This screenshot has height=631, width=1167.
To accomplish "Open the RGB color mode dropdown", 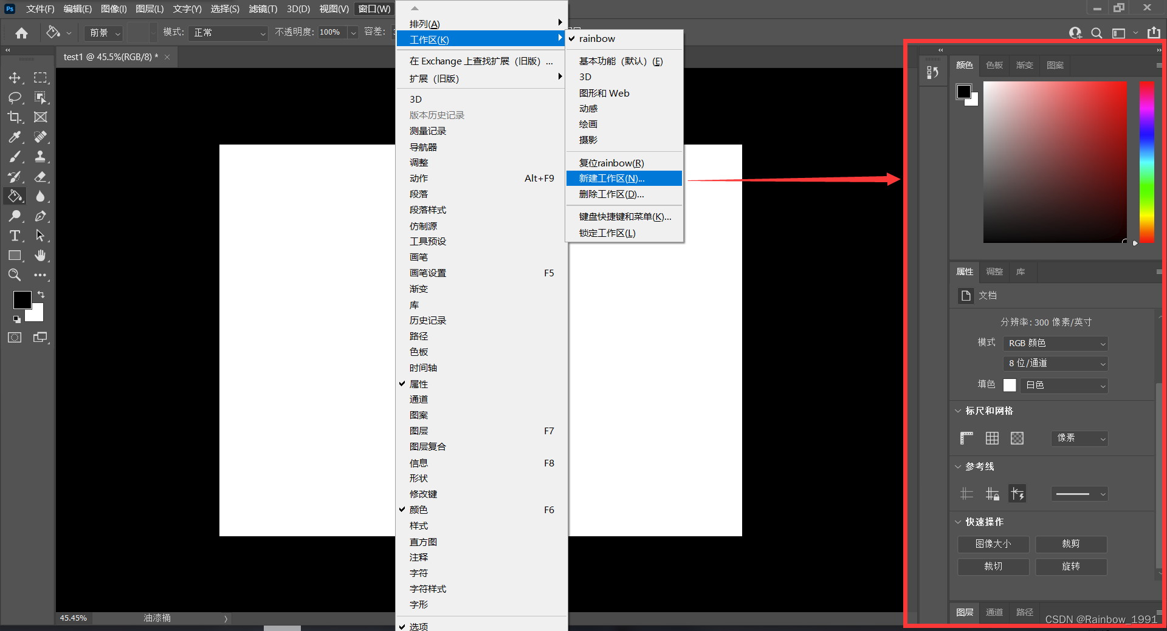I will [1056, 344].
